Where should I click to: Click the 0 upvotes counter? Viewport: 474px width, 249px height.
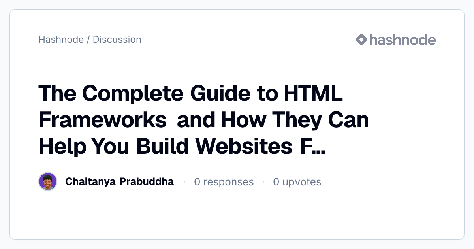pyautogui.click(x=297, y=182)
